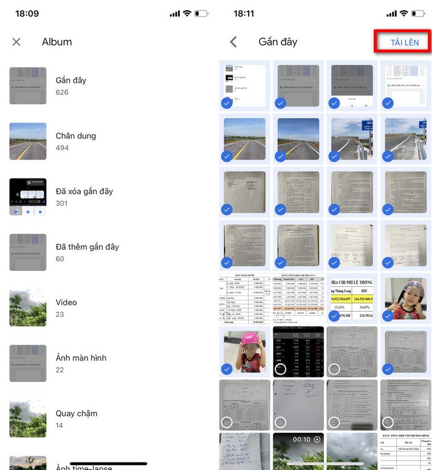Screen dimensions: 432x470
Task: Deselect the album list screenshot photo
Action: pyautogui.click(x=245, y=86)
